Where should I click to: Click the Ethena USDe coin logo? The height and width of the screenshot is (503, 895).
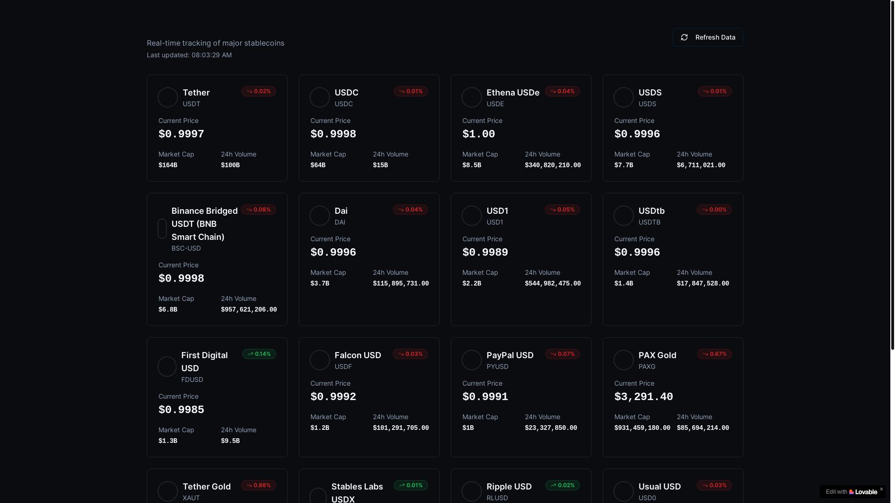click(x=472, y=97)
